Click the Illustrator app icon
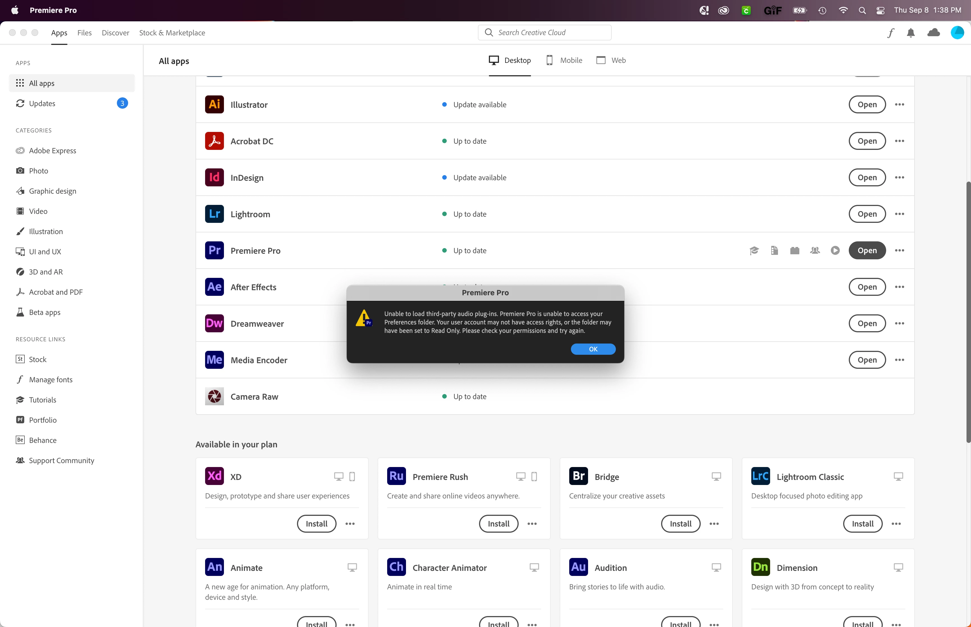 coord(214,105)
